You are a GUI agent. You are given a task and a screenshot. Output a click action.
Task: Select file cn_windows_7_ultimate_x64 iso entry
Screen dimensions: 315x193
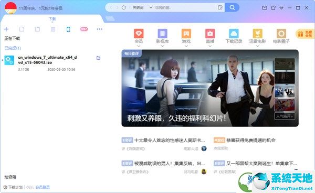(x=47, y=60)
